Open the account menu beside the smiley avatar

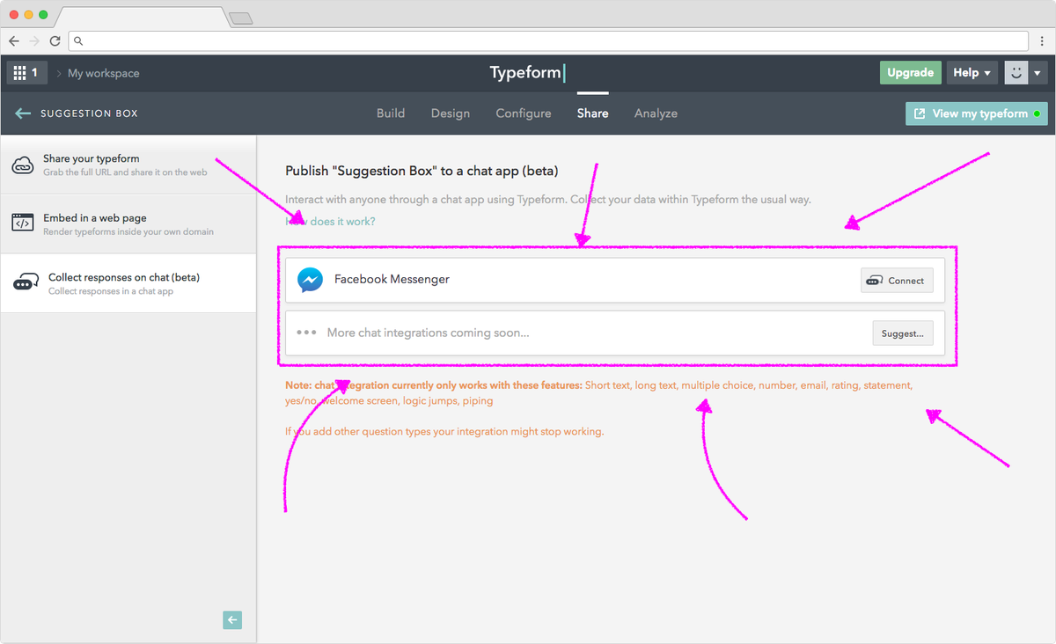(1038, 73)
